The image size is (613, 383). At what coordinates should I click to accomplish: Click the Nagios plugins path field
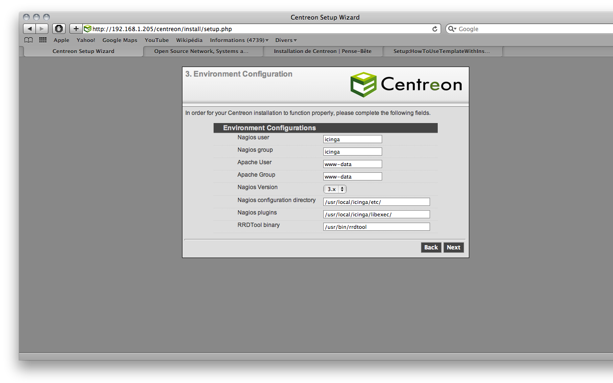pyautogui.click(x=376, y=214)
